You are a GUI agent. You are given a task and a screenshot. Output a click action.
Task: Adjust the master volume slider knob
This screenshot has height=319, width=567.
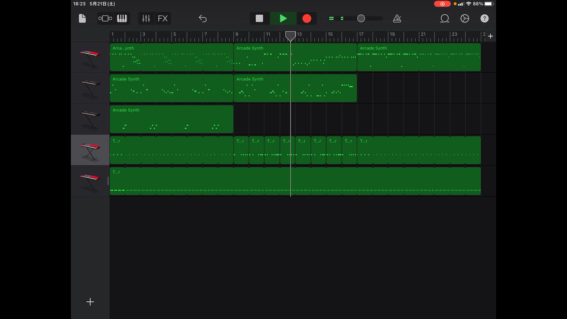click(361, 18)
